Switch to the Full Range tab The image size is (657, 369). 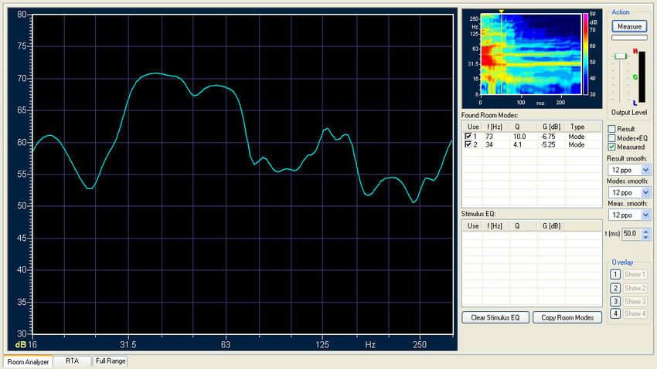point(111,361)
